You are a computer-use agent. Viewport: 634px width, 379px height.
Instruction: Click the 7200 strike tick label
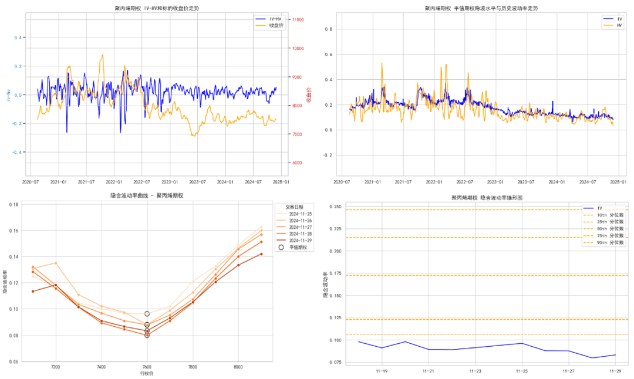coord(55,367)
